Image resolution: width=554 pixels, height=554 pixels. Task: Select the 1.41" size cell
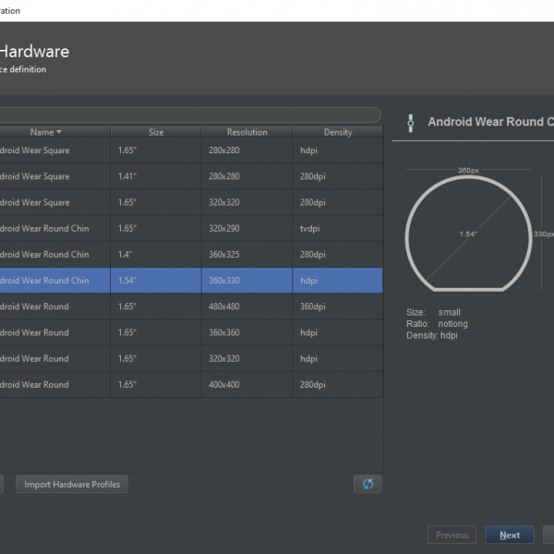coord(156,176)
